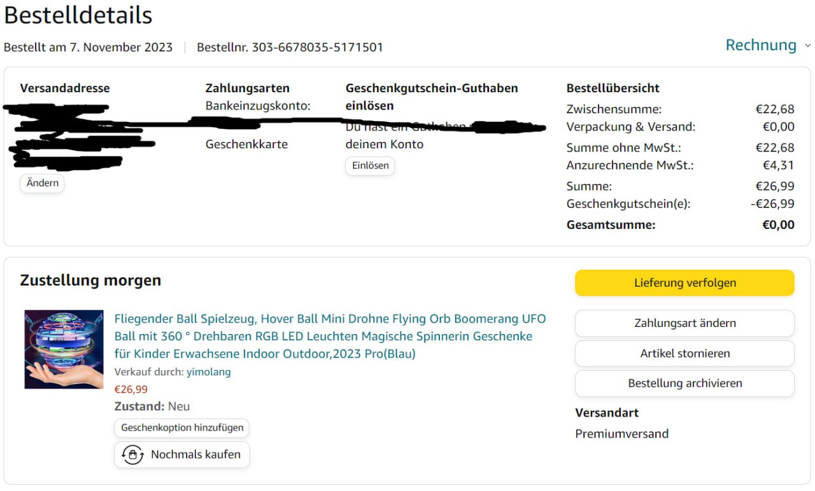815x491 pixels.
Task: Click Zahlungsart ändern button
Action: pyautogui.click(x=684, y=323)
